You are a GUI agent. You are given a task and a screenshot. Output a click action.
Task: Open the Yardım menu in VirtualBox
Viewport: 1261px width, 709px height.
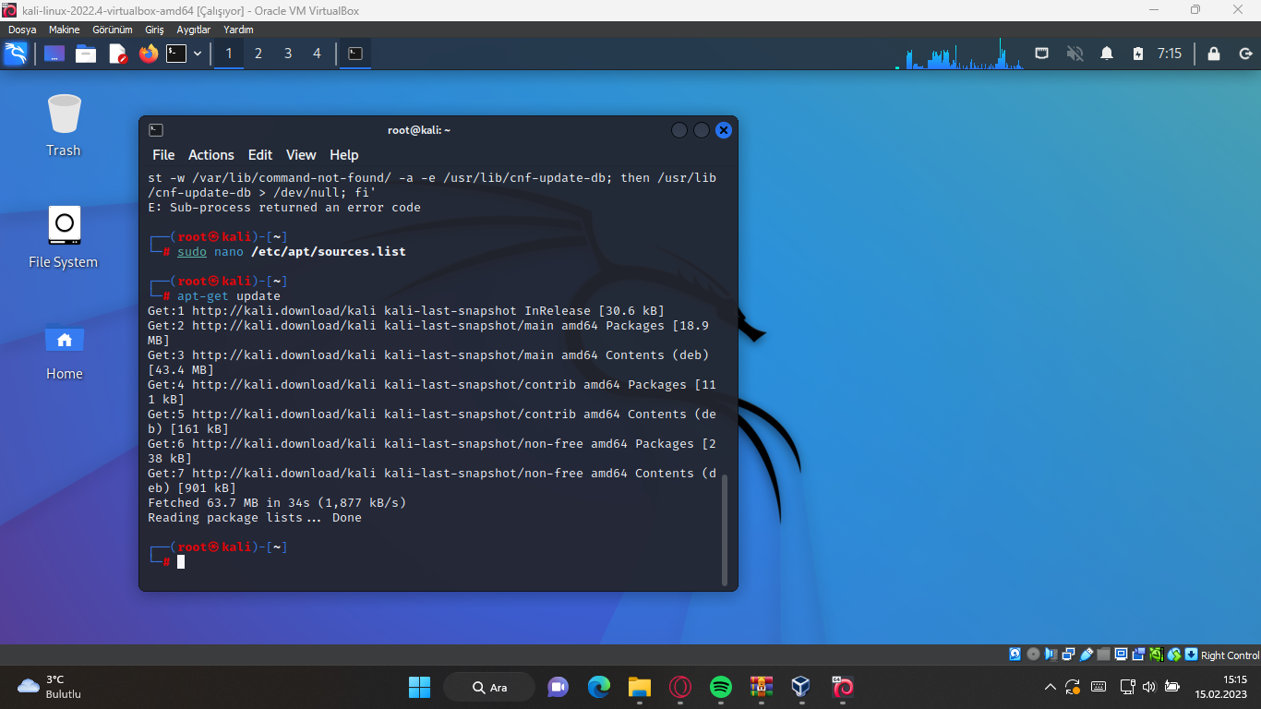pyautogui.click(x=238, y=30)
